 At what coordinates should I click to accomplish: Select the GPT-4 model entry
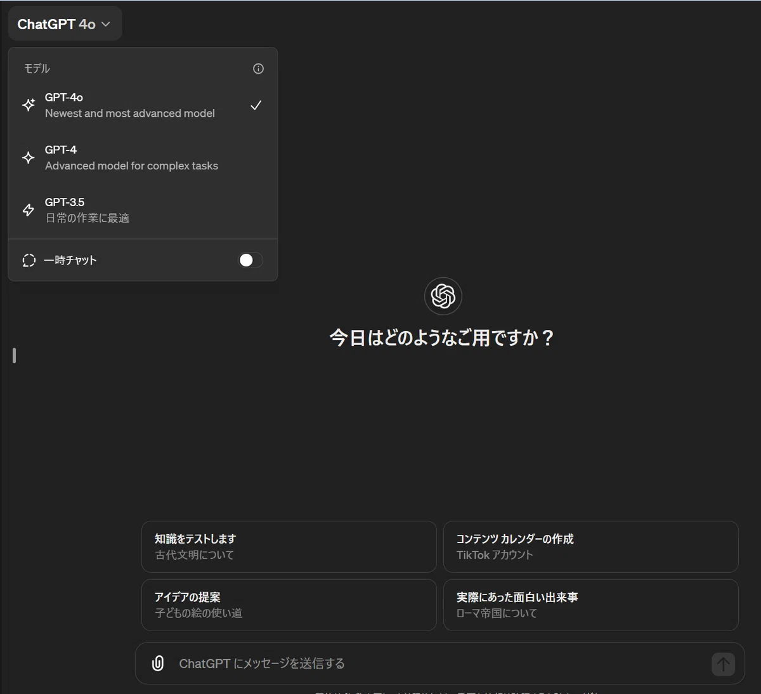coord(143,157)
